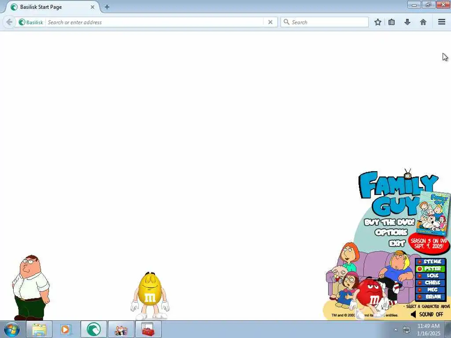The height and width of the screenshot is (338, 451).
Task: Click the Season 3 on DVD red badge
Action: (x=429, y=243)
